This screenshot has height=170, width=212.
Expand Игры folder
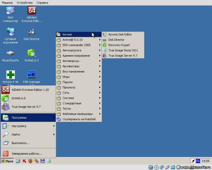[79, 77]
